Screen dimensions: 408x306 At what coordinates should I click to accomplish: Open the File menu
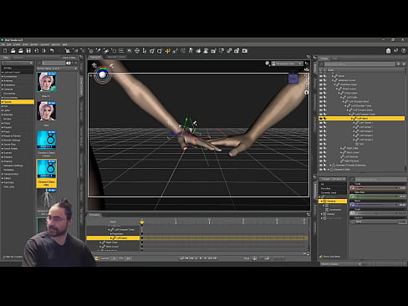(x=3, y=44)
